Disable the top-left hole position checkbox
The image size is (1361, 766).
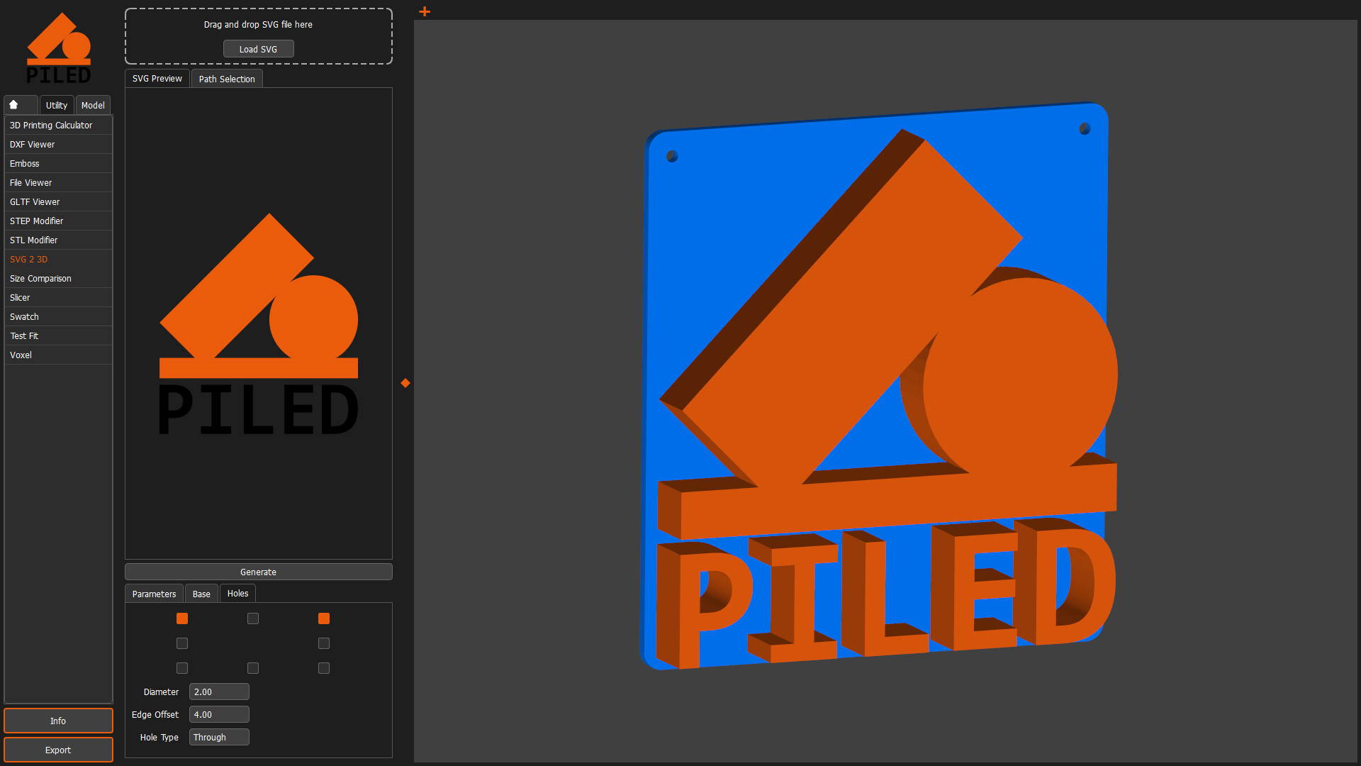pos(182,618)
